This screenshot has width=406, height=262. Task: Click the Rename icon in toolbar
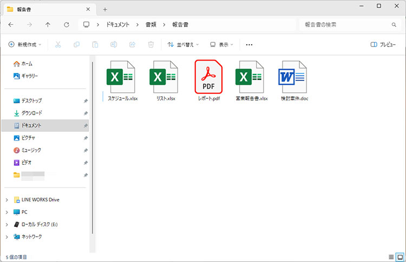pyautogui.click(x=114, y=44)
